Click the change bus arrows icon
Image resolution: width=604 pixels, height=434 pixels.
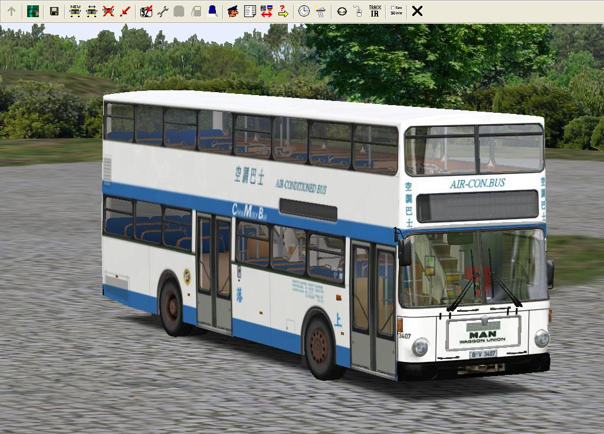91,11
